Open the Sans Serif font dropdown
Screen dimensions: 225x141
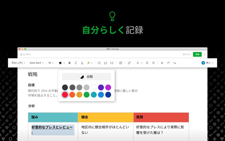[37, 63]
